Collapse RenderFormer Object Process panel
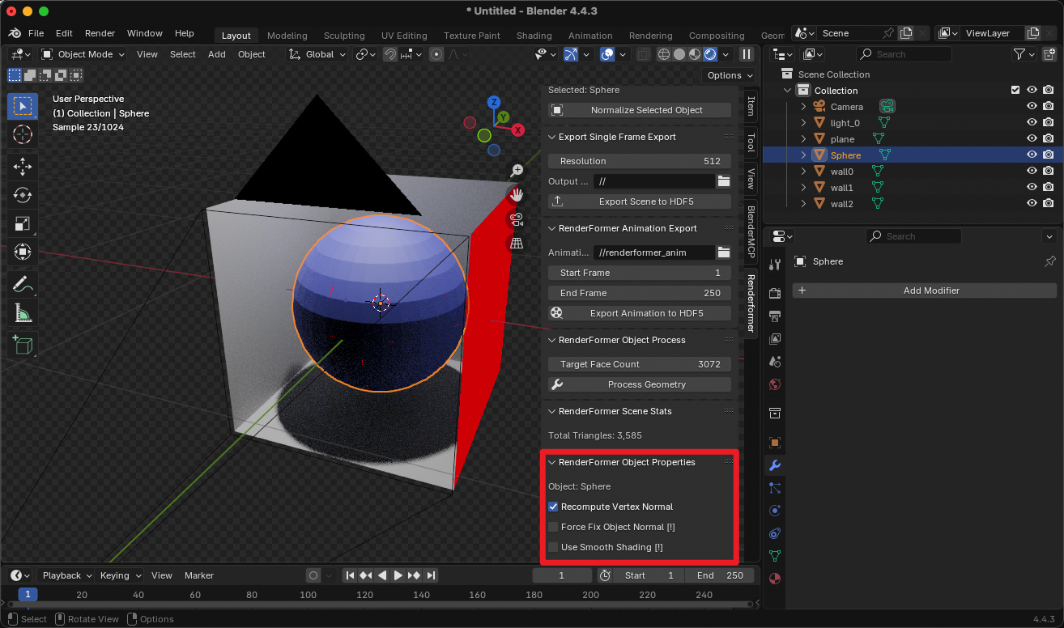The image size is (1064, 628). click(x=552, y=340)
